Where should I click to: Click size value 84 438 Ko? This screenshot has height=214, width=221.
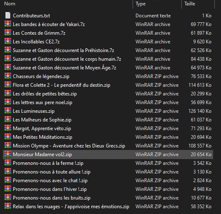(201, 59)
